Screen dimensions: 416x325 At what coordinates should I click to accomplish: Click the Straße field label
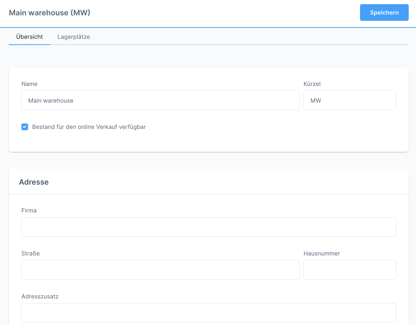(x=30, y=253)
